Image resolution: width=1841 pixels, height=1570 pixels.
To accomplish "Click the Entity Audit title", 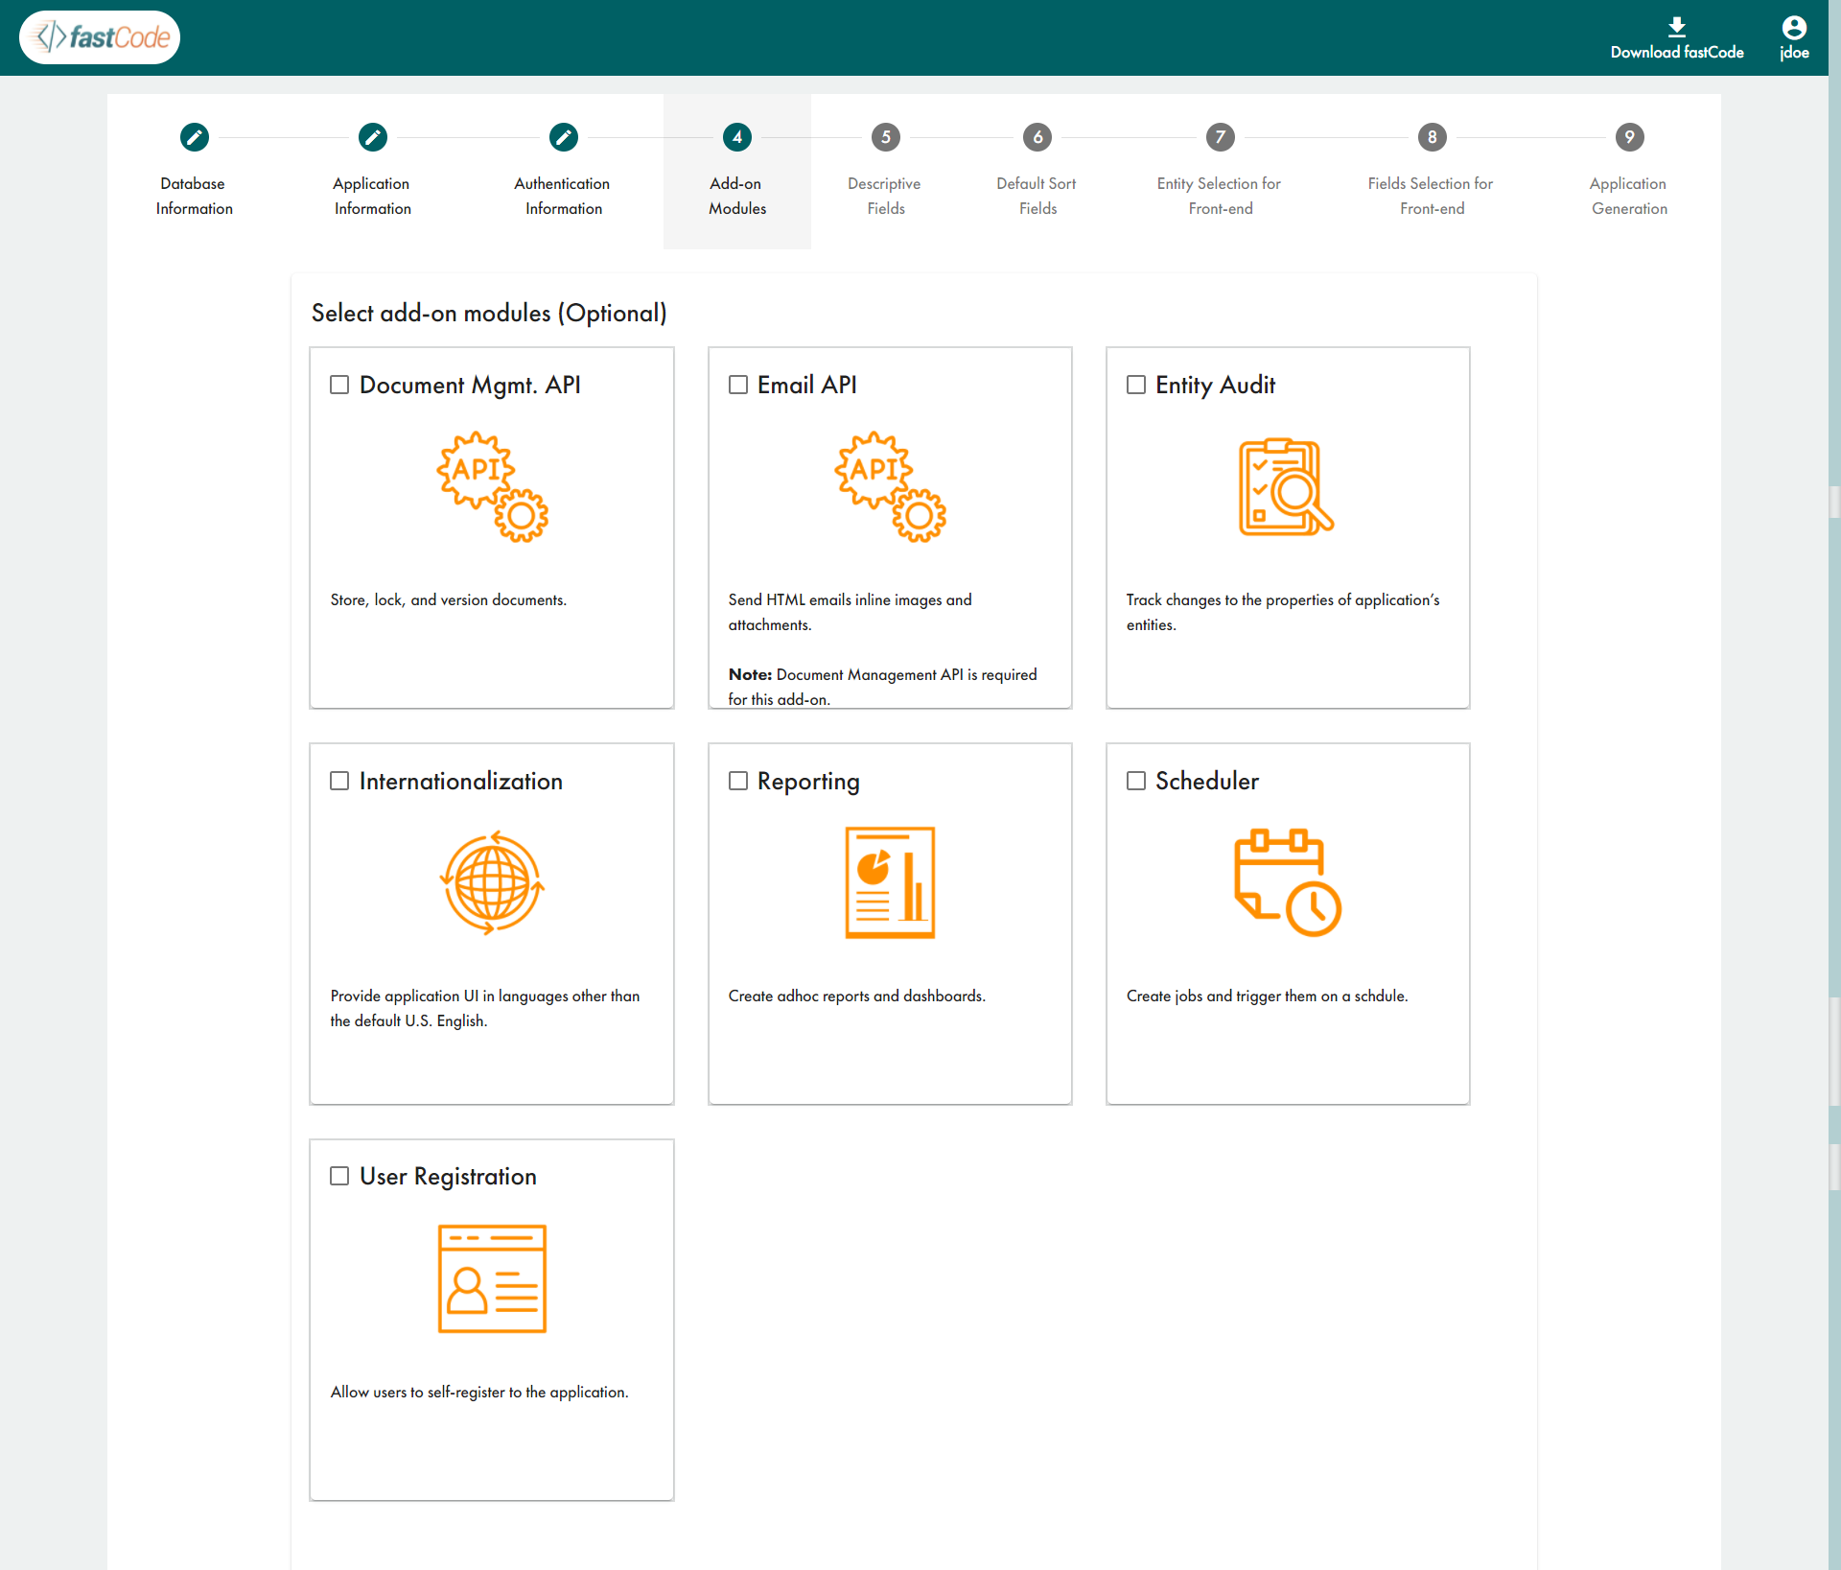I will point(1216,385).
